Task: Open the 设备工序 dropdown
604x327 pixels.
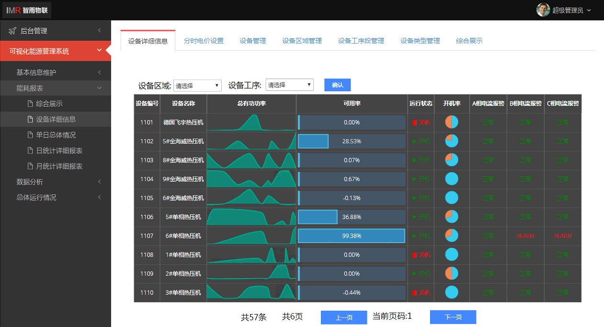Action: pyautogui.click(x=289, y=85)
